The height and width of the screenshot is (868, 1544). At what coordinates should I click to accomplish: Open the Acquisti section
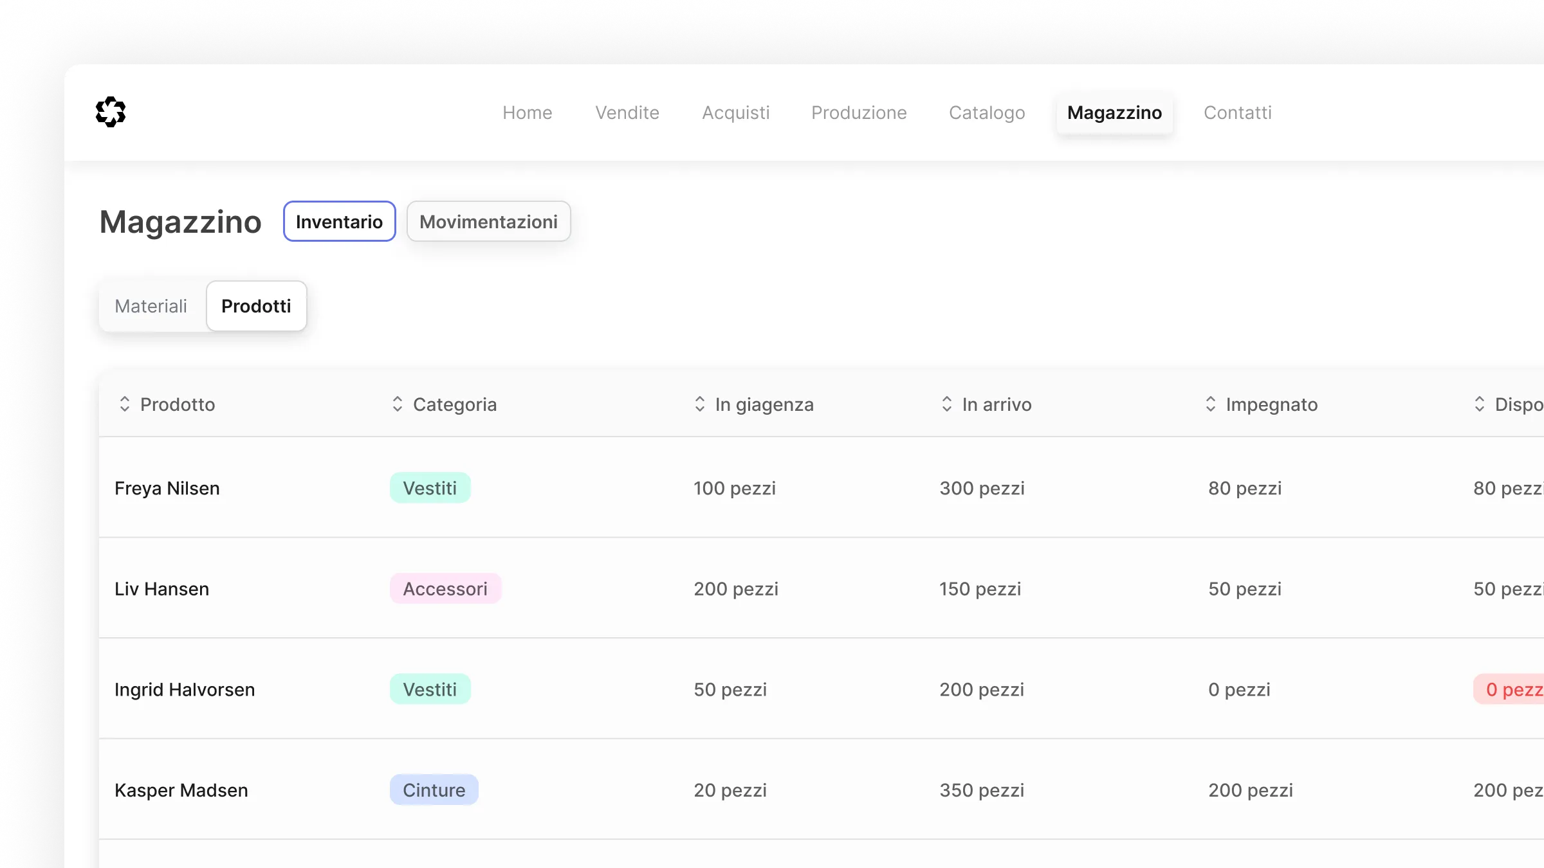(x=735, y=113)
